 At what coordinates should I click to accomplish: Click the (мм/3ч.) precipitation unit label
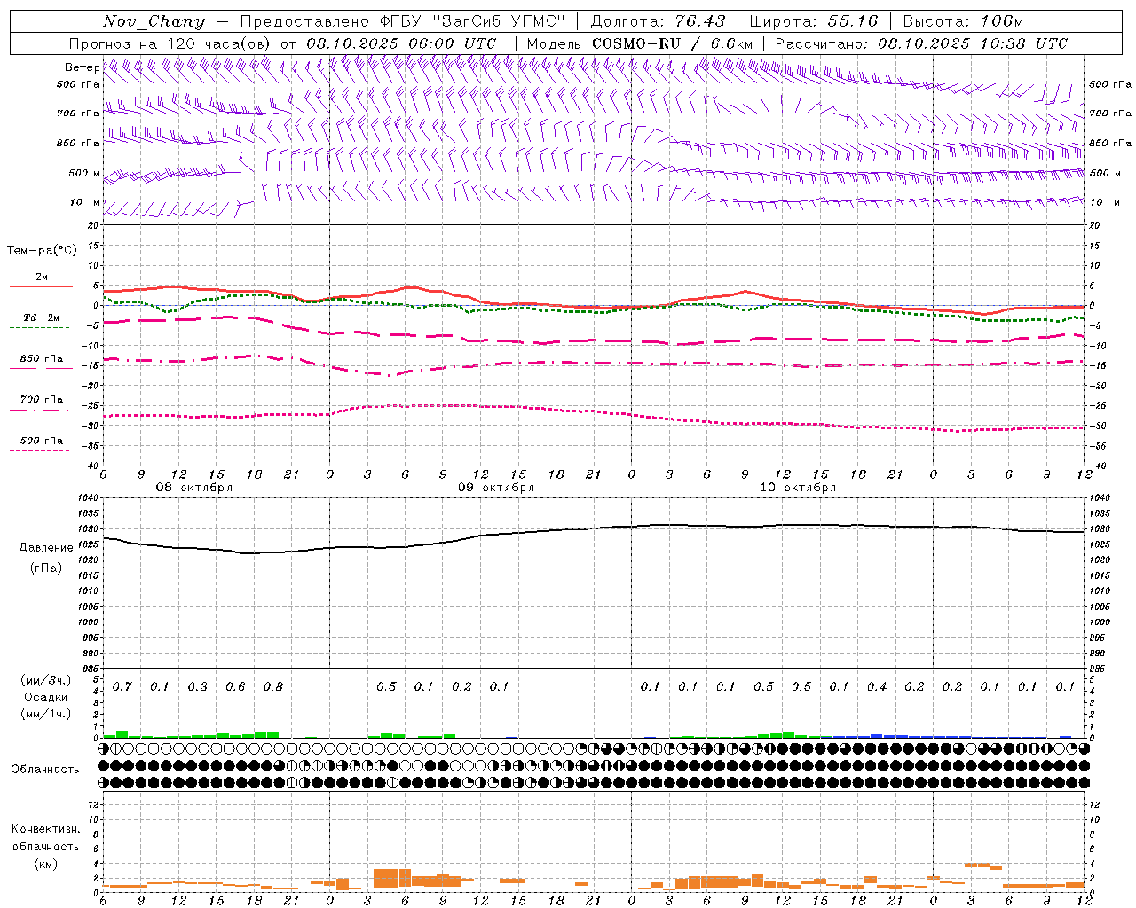[x=46, y=680]
